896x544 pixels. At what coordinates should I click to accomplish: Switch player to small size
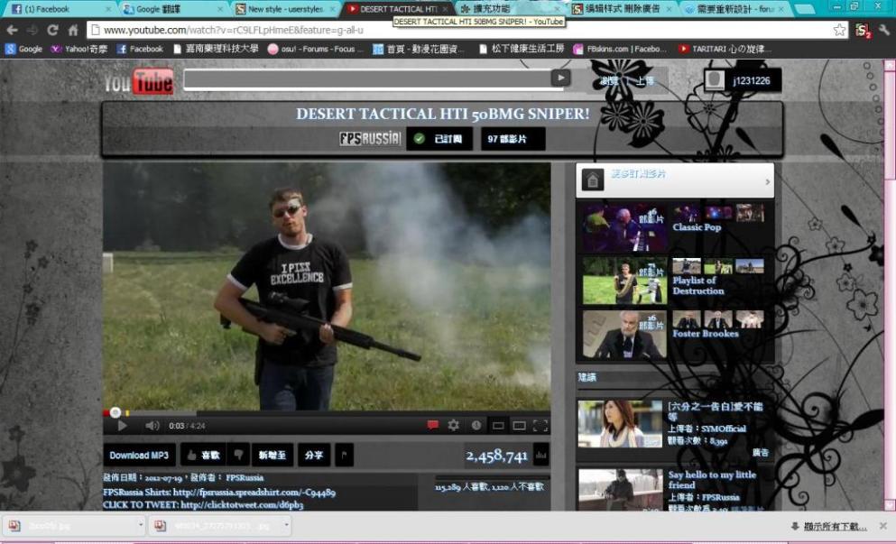point(498,426)
